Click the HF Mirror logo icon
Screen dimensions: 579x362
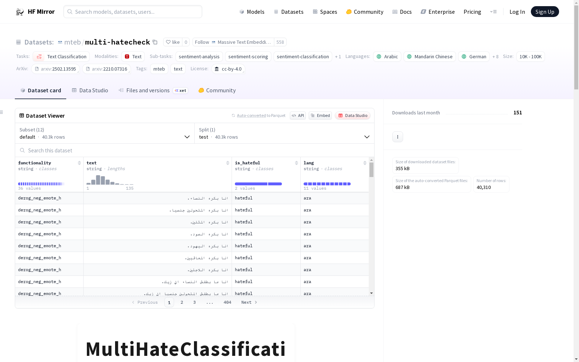coord(20,12)
